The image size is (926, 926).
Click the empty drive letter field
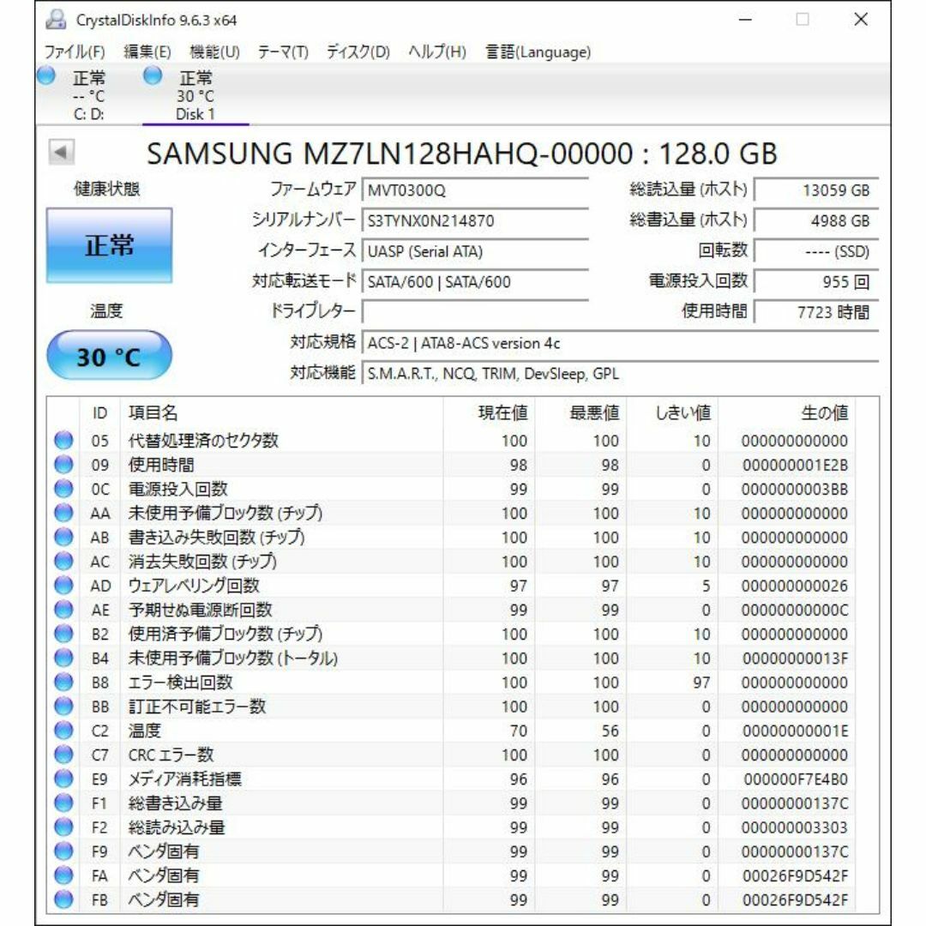pyautogui.click(x=475, y=312)
